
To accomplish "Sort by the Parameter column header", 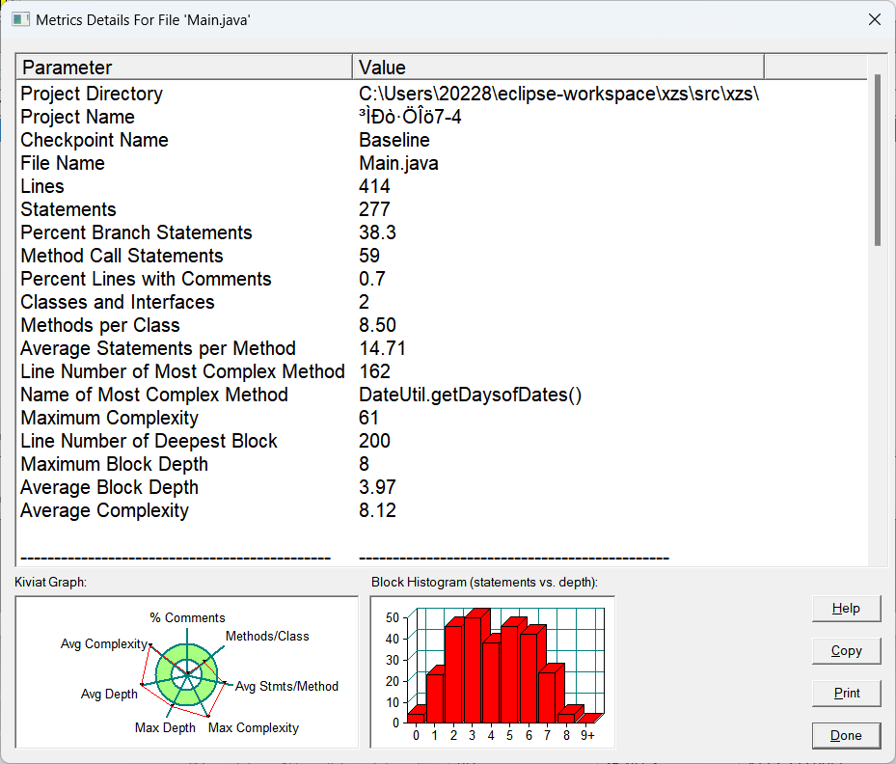I will (184, 67).
